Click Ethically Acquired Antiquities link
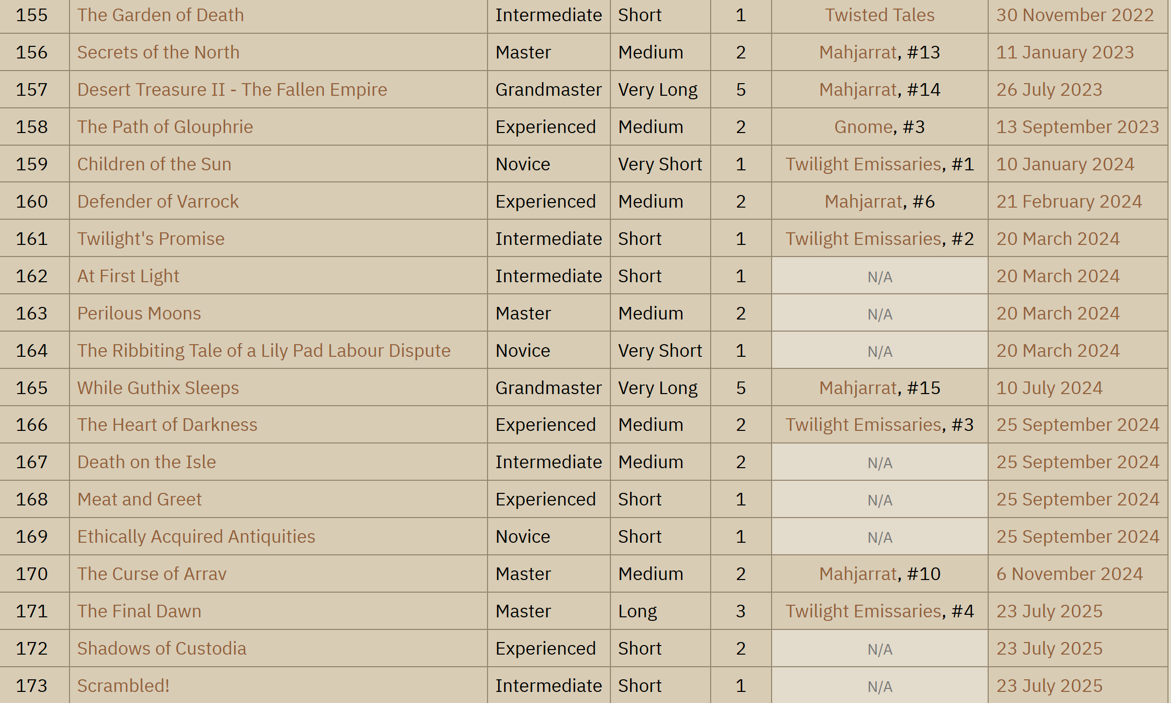Screen dimensions: 1171x703 pos(196,537)
